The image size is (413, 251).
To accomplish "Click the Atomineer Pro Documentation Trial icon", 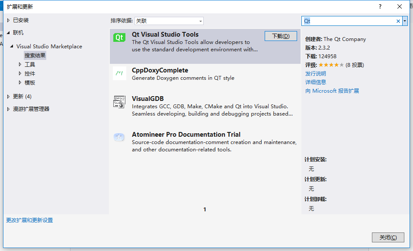I will coord(119,137).
